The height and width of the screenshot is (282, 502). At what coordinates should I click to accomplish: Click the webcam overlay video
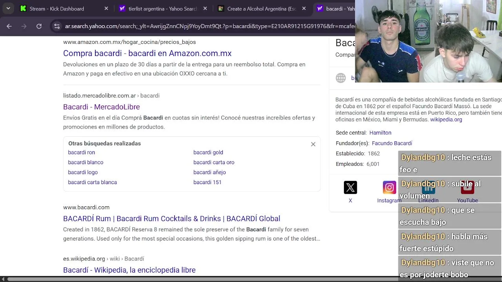coord(428,41)
